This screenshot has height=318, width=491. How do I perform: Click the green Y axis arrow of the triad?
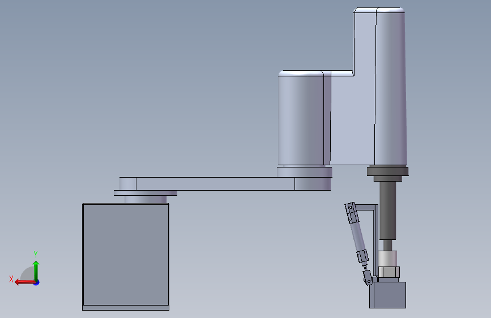point(36,270)
